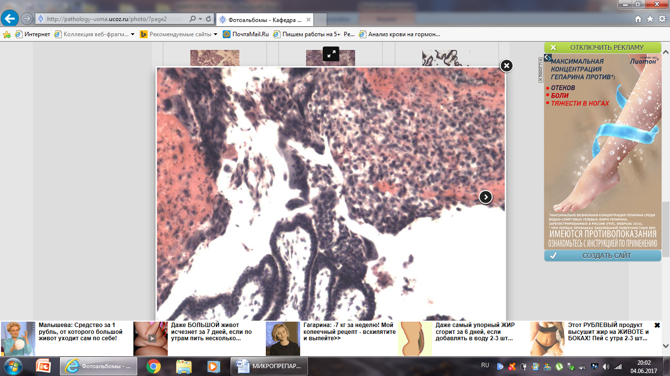Close the photo lightbox with X
Image resolution: width=670 pixels, height=376 pixels.
coord(506,66)
